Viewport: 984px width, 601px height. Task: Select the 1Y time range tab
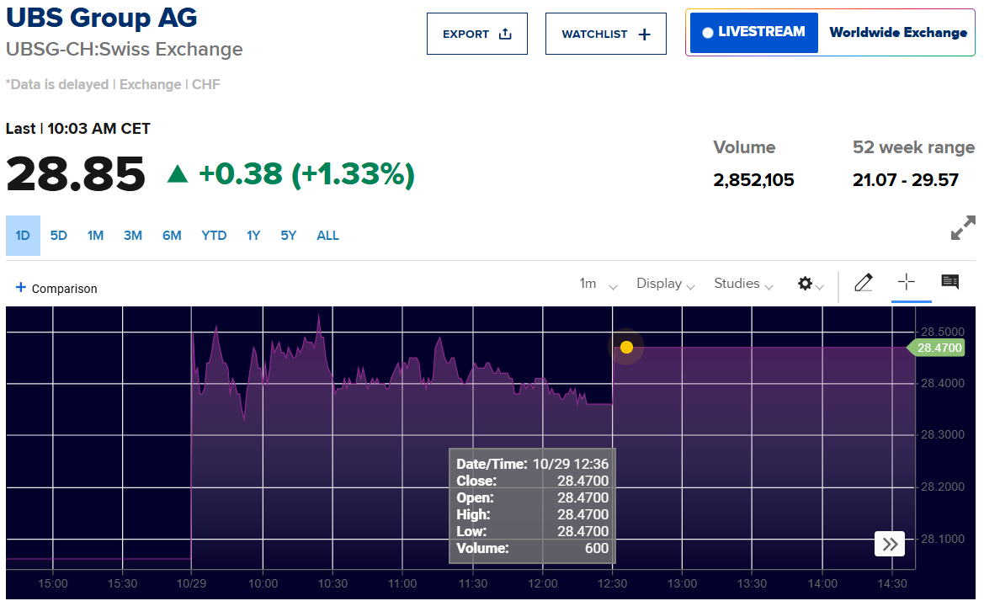click(x=253, y=235)
